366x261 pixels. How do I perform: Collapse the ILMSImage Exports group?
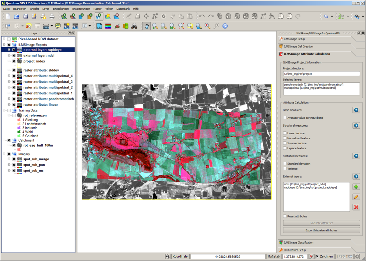coord(4,45)
